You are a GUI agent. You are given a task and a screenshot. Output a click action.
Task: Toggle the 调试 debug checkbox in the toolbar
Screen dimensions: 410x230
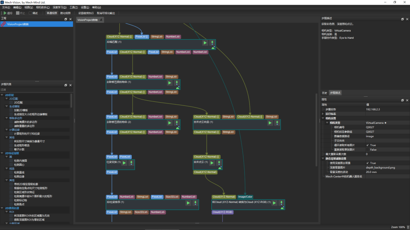(30, 13)
